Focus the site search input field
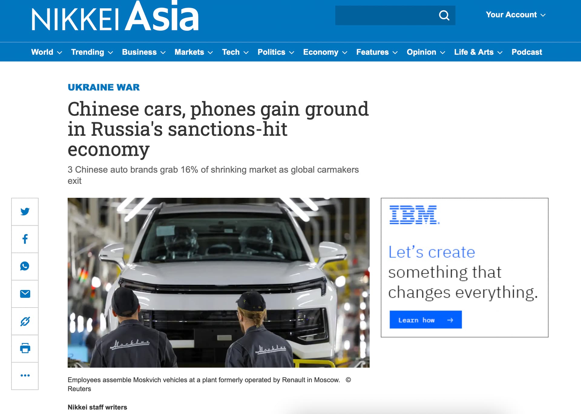 point(386,15)
